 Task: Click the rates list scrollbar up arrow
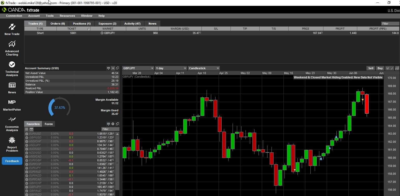point(117,134)
